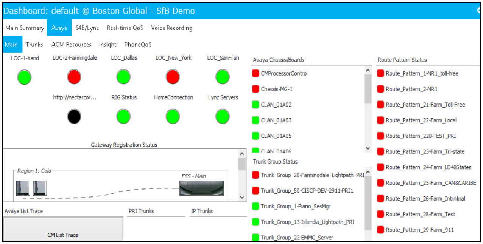Click red square for Route_Pattern_22-Farm_Local

click(380, 120)
